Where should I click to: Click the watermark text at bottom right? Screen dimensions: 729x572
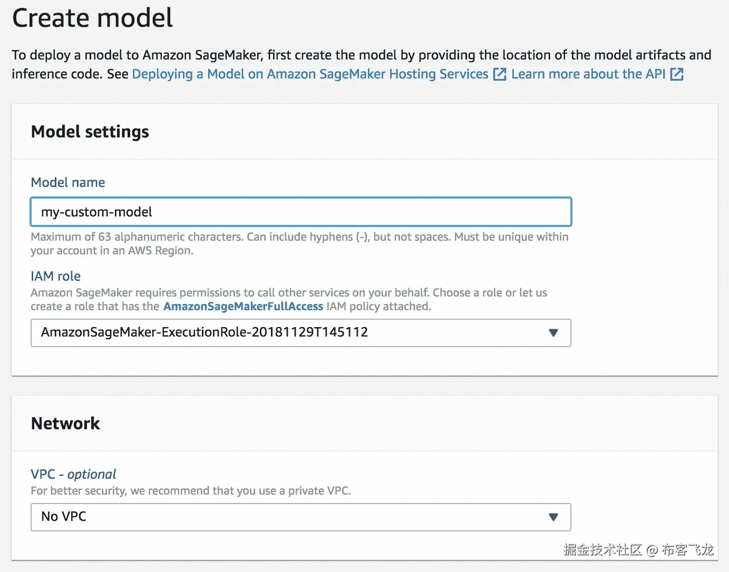(x=638, y=550)
